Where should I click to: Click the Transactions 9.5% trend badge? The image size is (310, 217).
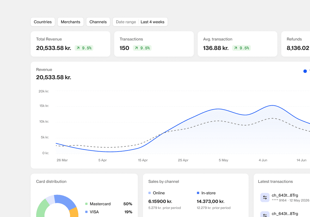coord(142,48)
